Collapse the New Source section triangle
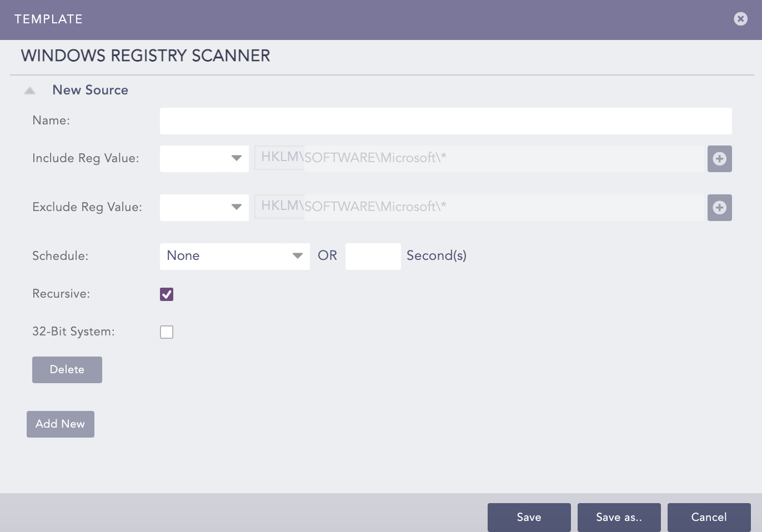The width and height of the screenshot is (762, 532). tap(30, 91)
